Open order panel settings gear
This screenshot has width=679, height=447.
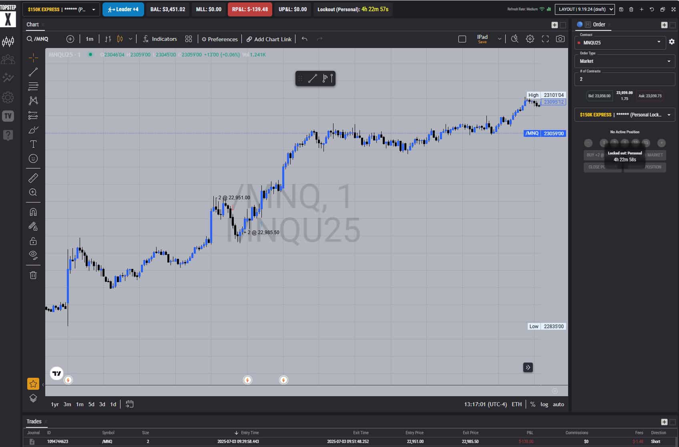[672, 42]
